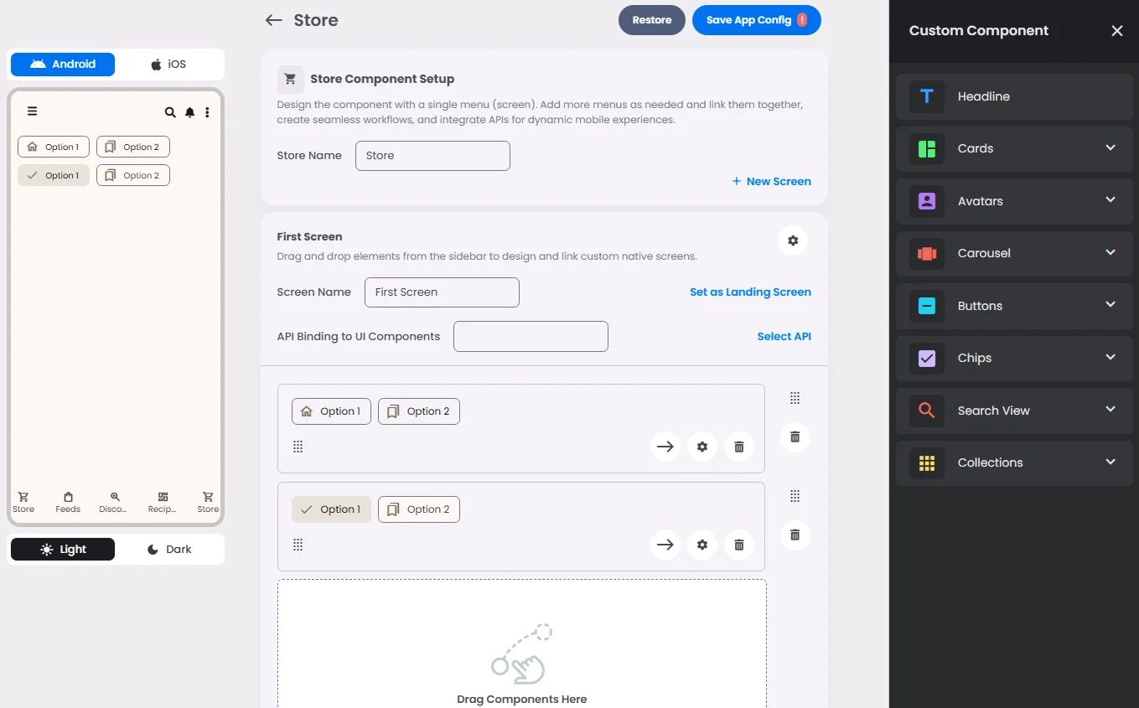Delete the second chips component inside card
1139x708 pixels.
739,545
